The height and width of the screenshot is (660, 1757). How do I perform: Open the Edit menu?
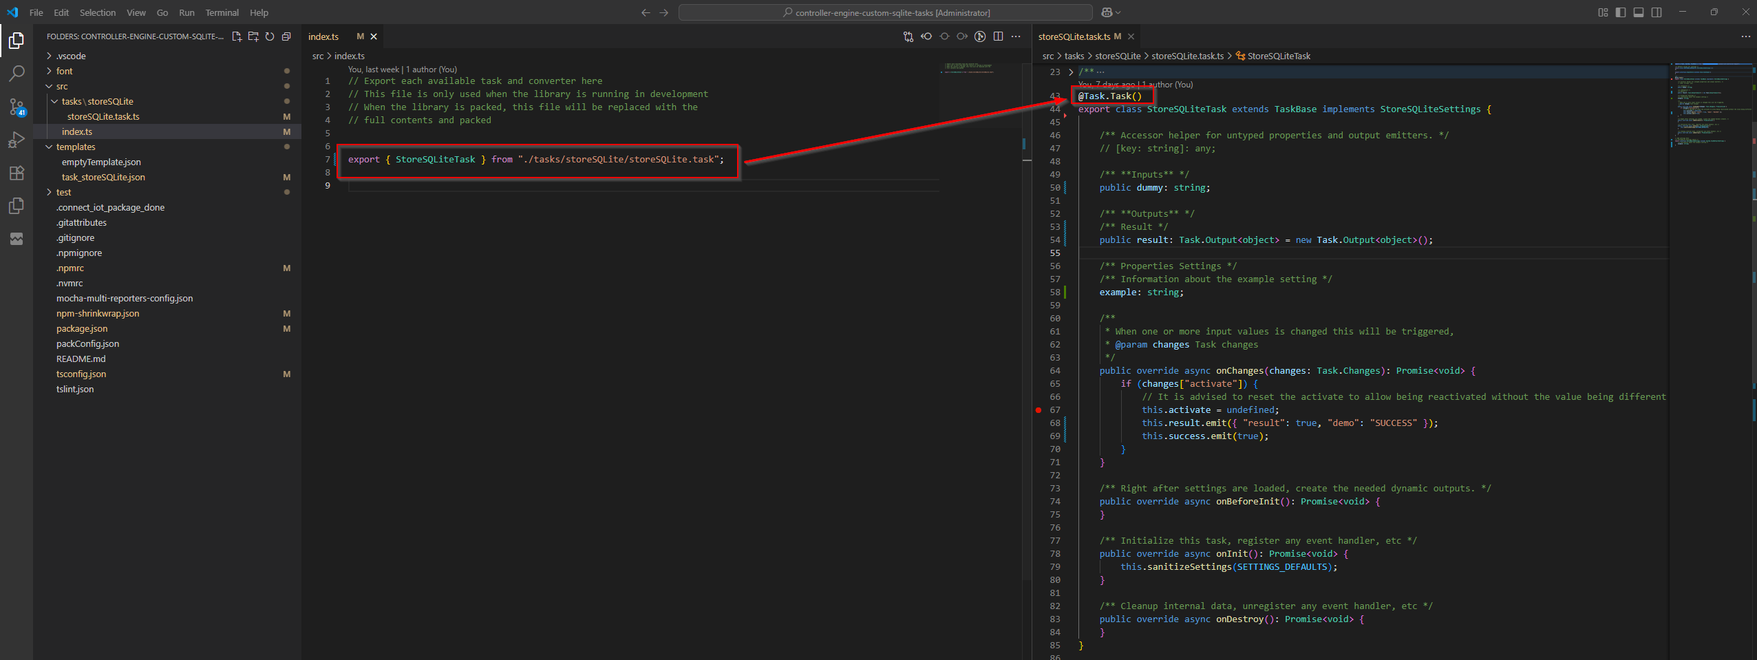(61, 12)
